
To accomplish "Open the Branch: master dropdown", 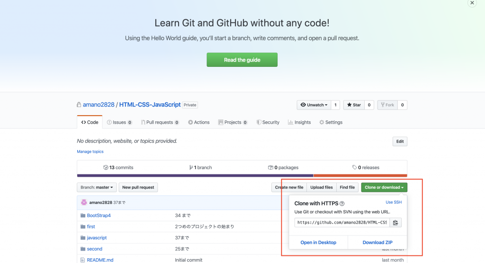I will [97, 187].
